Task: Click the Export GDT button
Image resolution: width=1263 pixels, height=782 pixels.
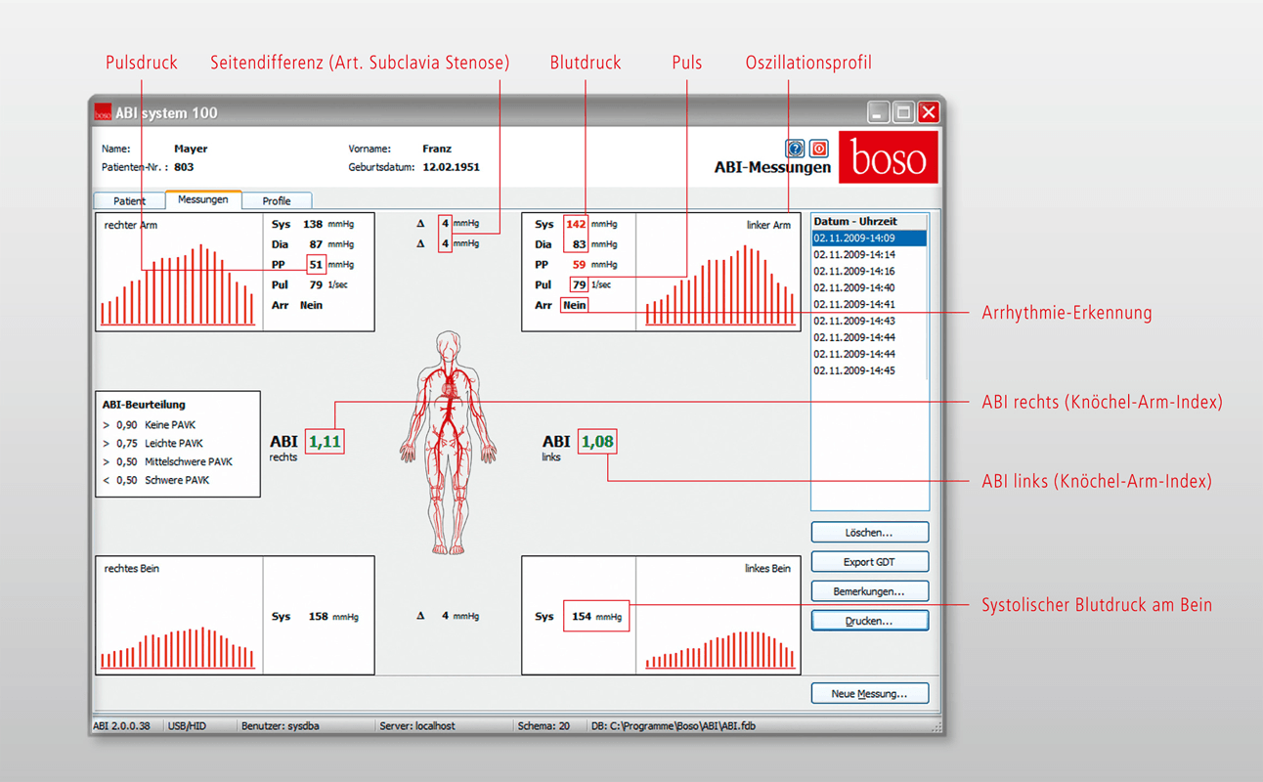Action: coord(869,562)
